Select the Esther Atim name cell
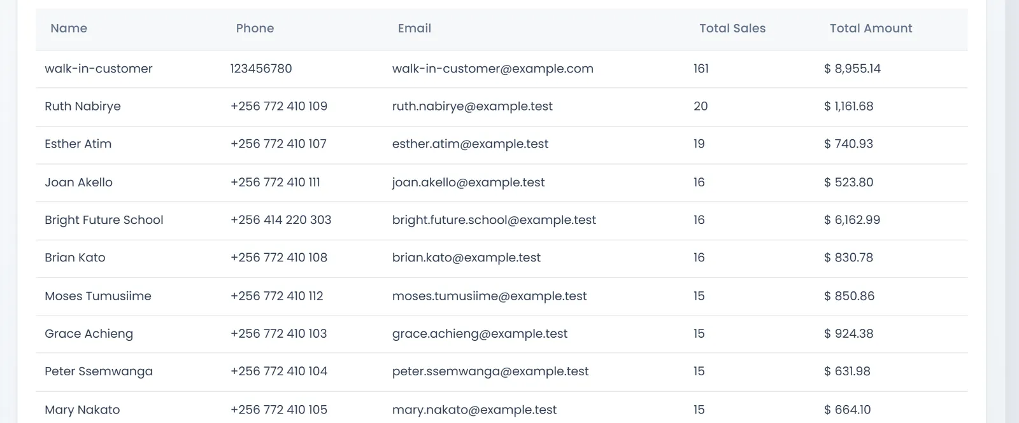Image resolution: width=1019 pixels, height=423 pixels. tap(78, 144)
